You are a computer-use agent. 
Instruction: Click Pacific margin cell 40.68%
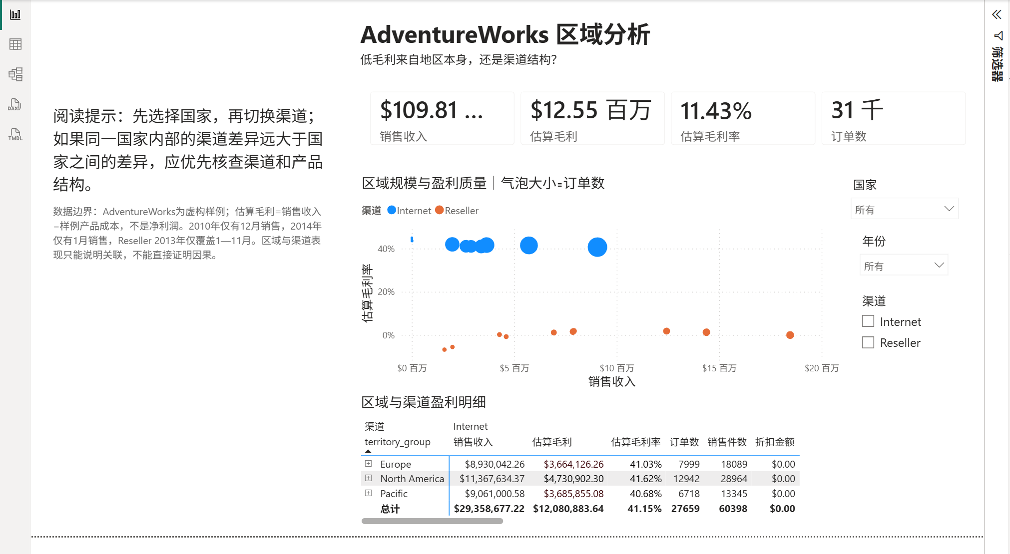tap(646, 494)
